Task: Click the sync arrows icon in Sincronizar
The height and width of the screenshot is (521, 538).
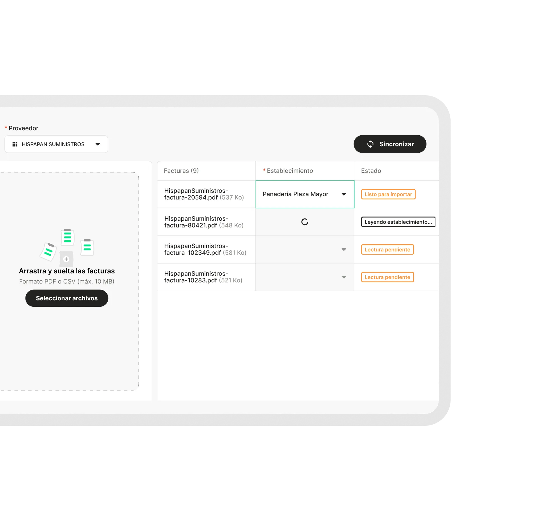Action: 370,144
